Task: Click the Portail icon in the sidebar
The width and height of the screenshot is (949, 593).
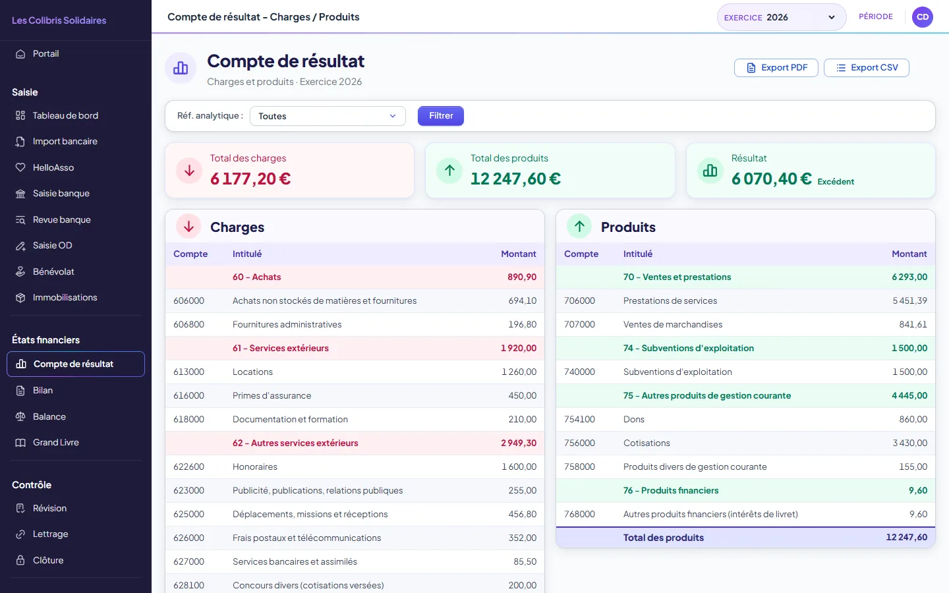Action: coord(20,54)
